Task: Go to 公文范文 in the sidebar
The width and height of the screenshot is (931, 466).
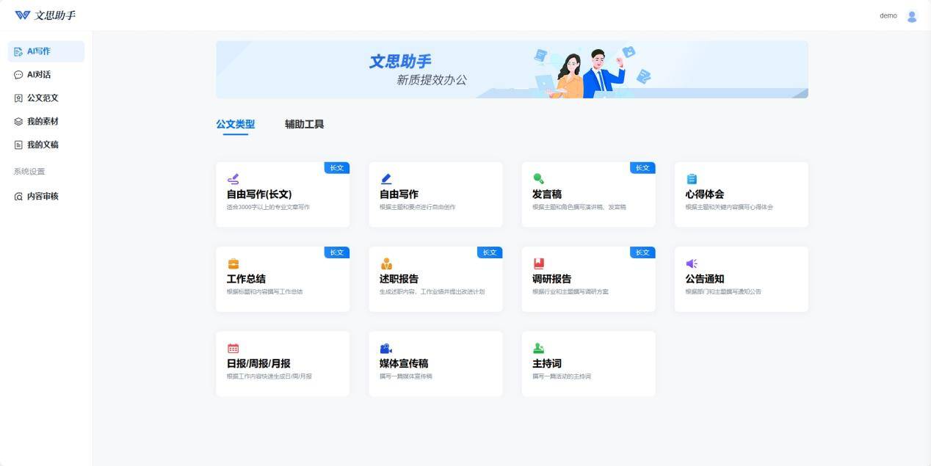Action: 43,98
